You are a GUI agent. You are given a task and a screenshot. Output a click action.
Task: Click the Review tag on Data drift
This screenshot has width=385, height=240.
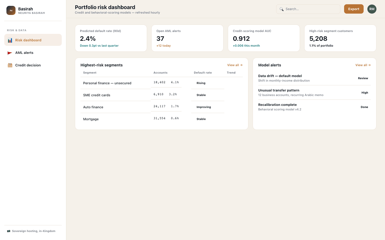(x=363, y=78)
